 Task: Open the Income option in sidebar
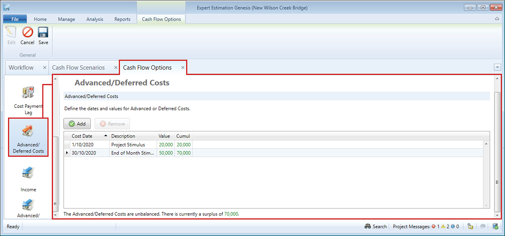click(28, 173)
